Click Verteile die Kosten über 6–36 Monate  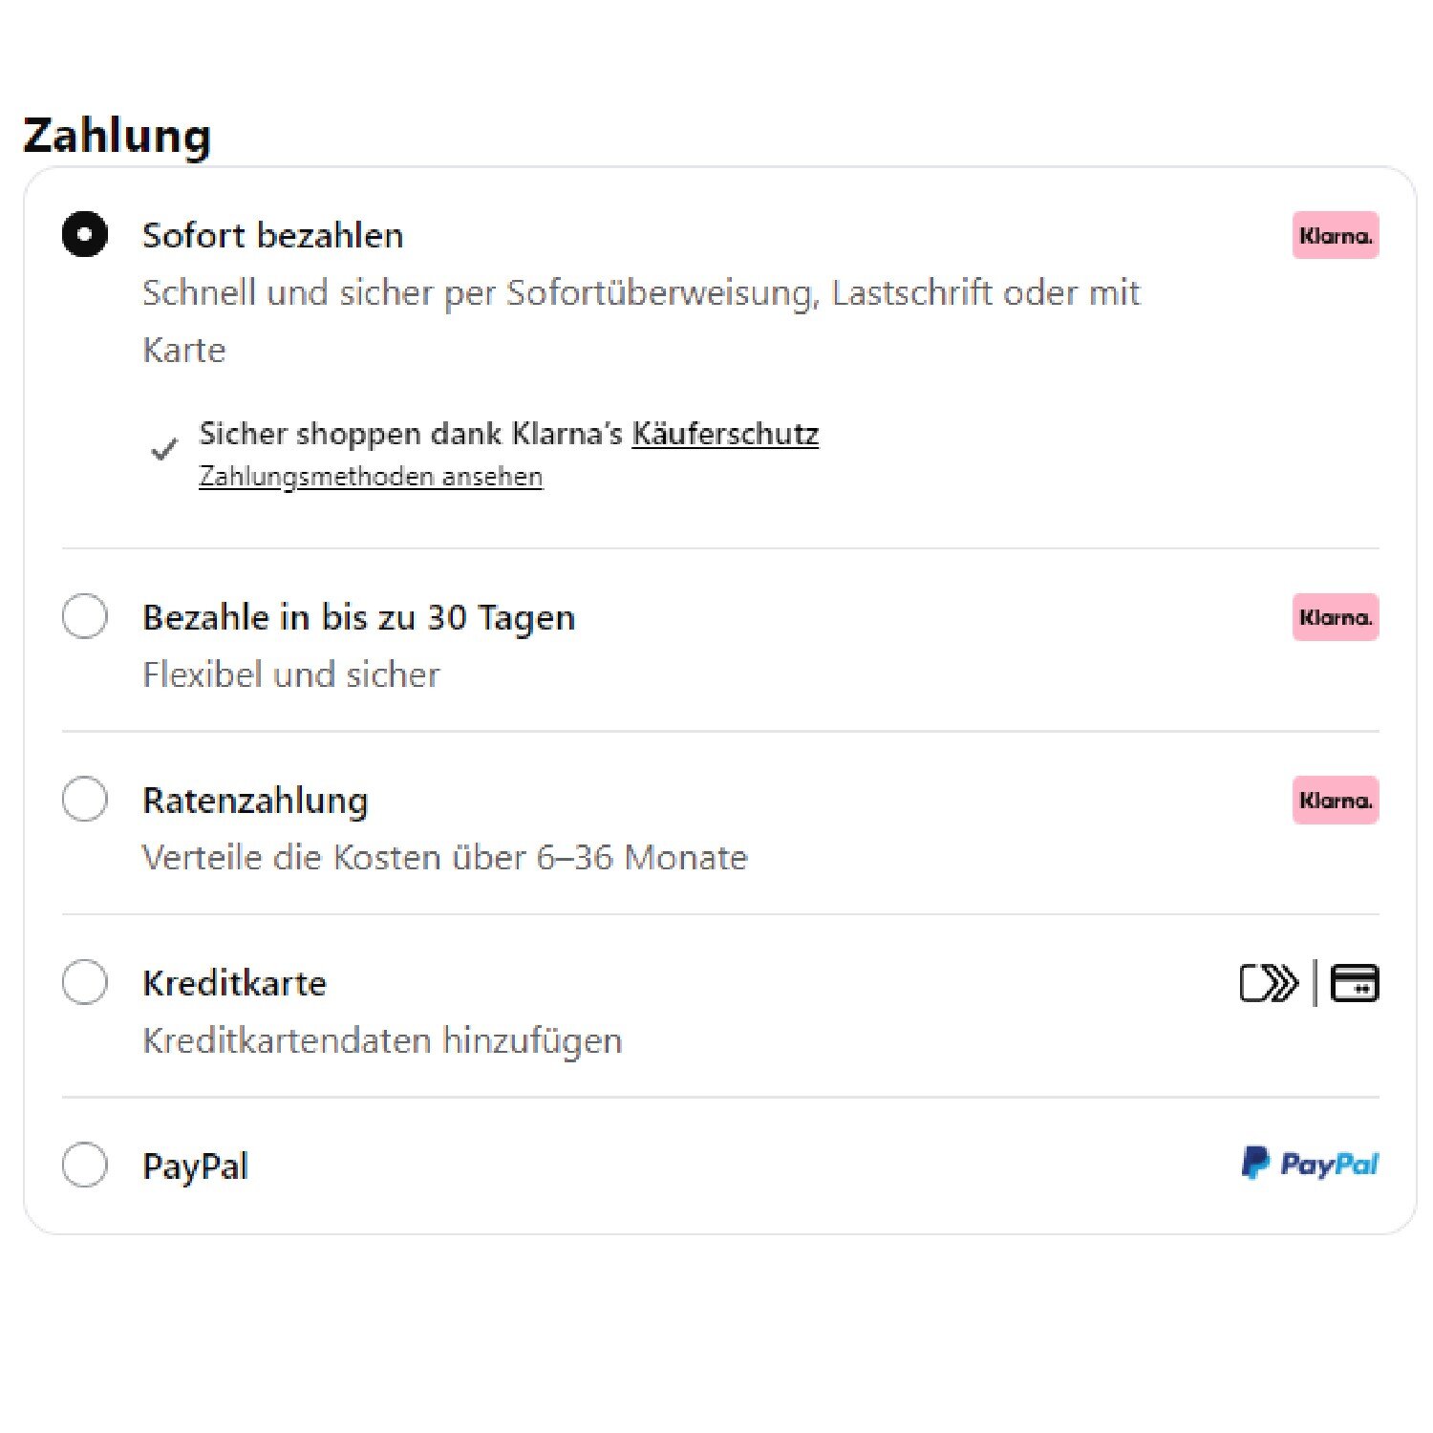tap(444, 857)
